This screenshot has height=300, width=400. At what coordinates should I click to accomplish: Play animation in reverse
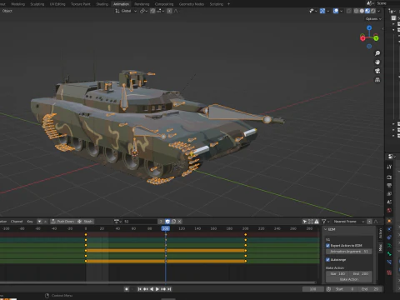pos(152,289)
